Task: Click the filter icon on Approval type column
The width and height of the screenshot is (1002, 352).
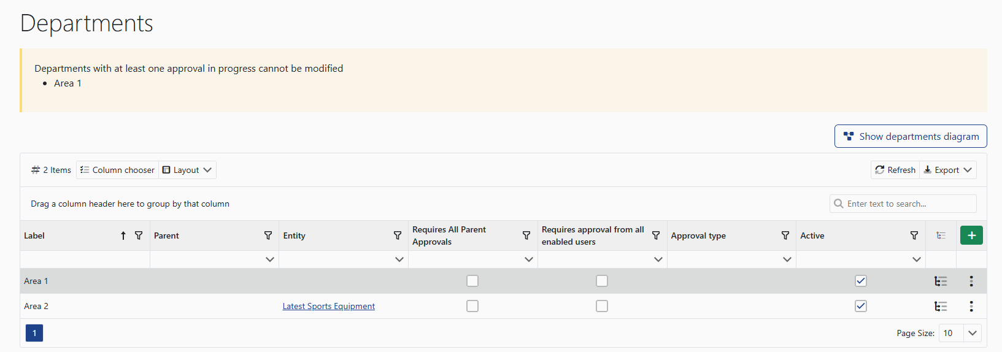Action: pos(785,235)
